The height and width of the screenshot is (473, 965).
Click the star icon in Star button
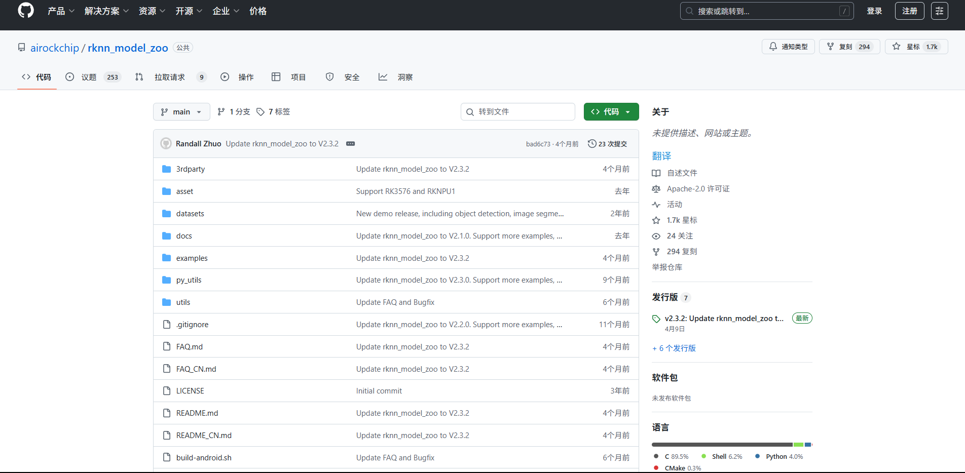pos(897,47)
